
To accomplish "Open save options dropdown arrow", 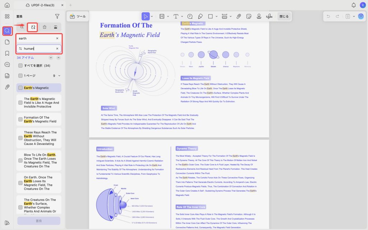I will (x=354, y=16).
